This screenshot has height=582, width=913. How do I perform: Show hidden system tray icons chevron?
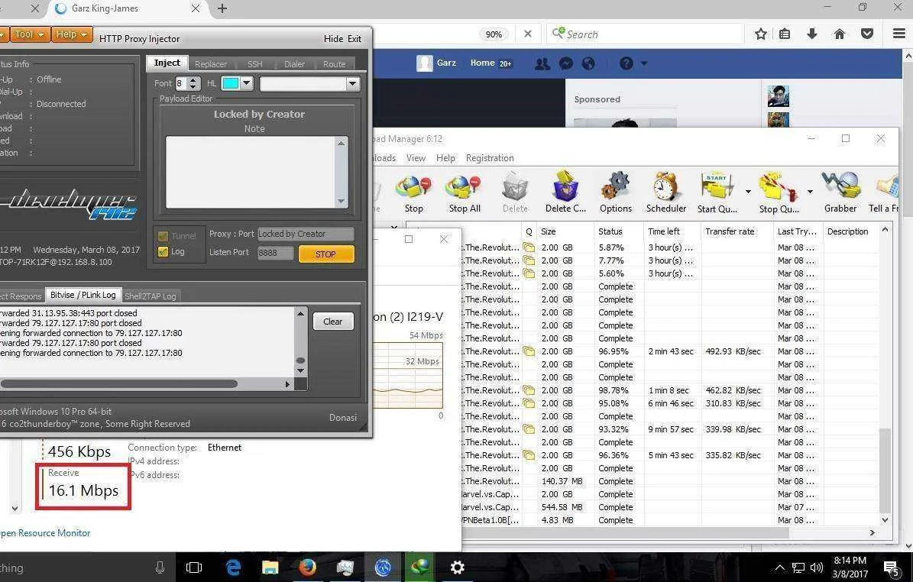click(x=779, y=567)
